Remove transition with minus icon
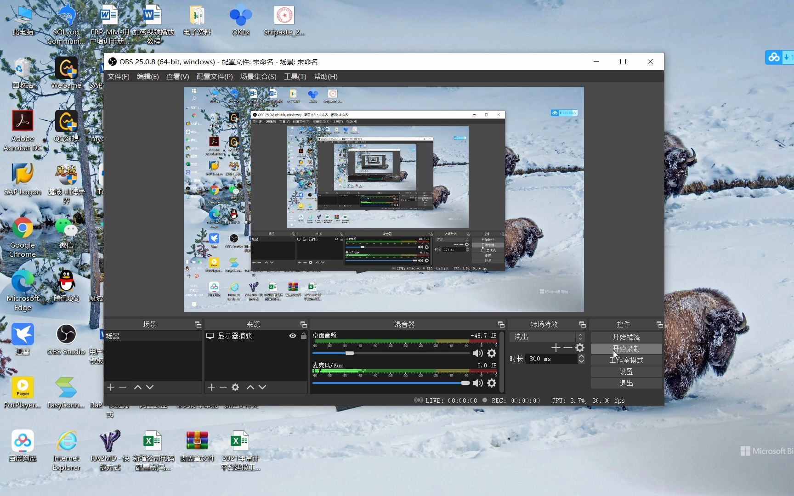The width and height of the screenshot is (794, 496). tap(568, 348)
